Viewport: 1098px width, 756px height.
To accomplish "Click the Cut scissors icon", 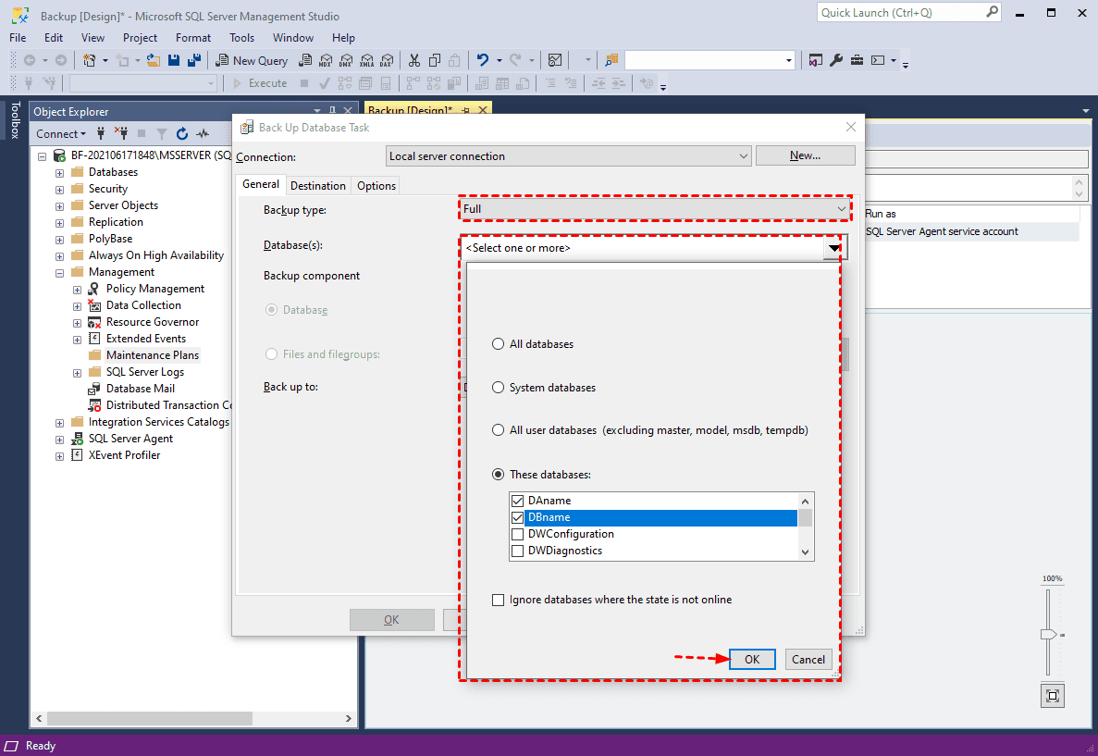I will (413, 60).
